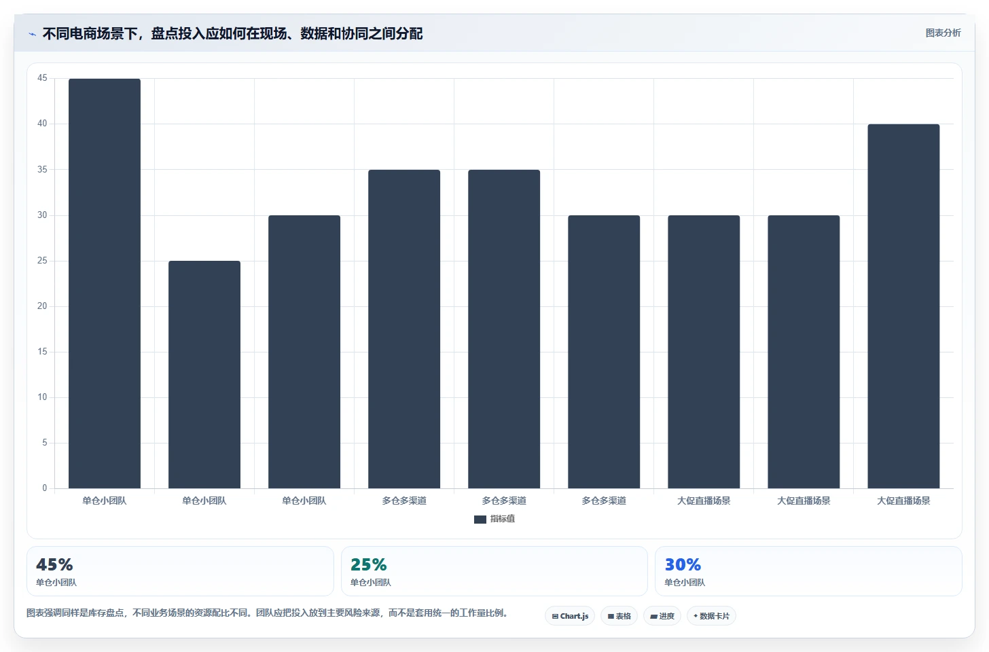This screenshot has width=989, height=652.
Task: Click the tallest 单仓小团队 bar at 45
Action: [105, 283]
